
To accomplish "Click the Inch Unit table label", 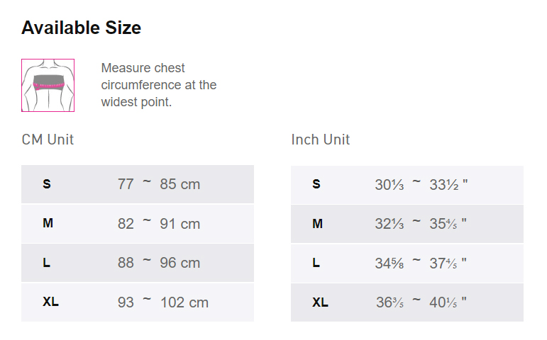I will tap(320, 140).
